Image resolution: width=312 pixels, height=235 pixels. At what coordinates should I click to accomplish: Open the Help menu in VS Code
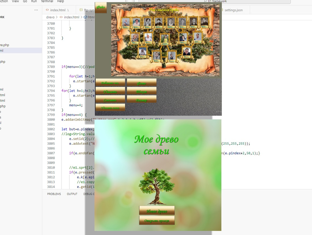[x=60, y=1]
